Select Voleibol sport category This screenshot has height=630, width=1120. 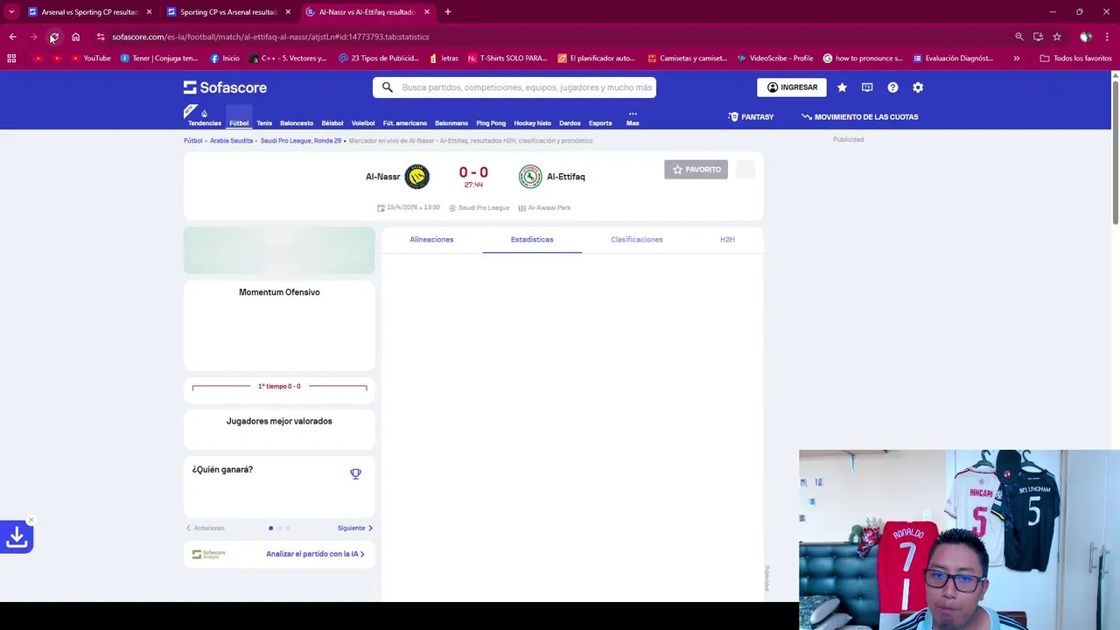(363, 123)
